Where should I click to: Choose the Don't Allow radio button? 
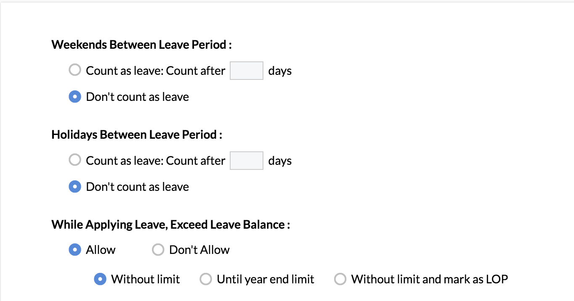158,250
